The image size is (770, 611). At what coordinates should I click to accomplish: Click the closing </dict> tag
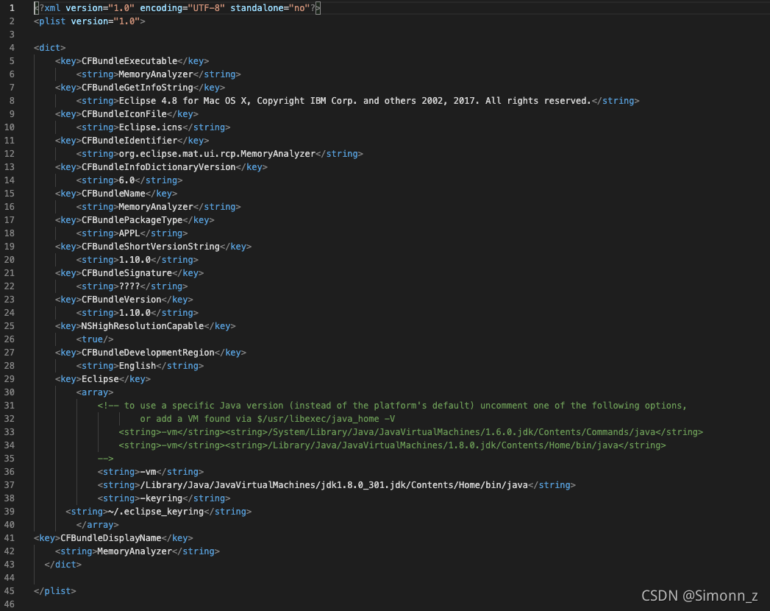63,565
